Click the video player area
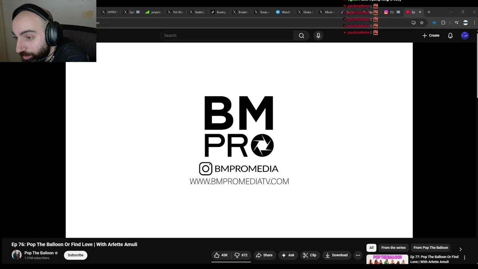Viewport: 478px width, 269px height. pyautogui.click(x=239, y=140)
